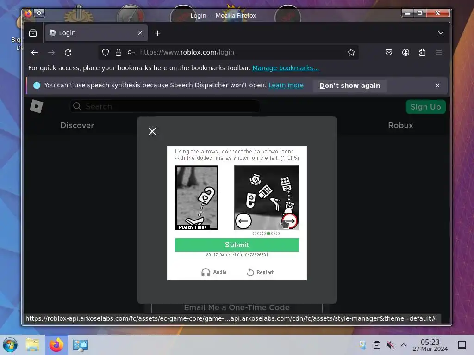Click the address bar URL

[x=187, y=52]
